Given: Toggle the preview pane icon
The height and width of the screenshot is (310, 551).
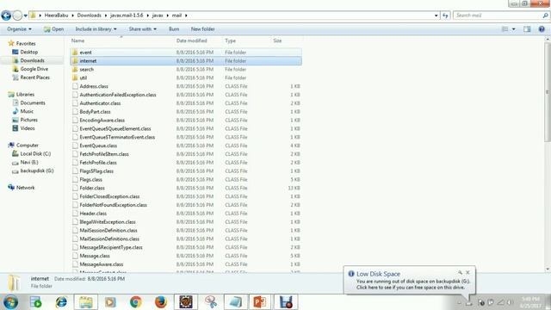Looking at the screenshot, I should tap(527, 29).
